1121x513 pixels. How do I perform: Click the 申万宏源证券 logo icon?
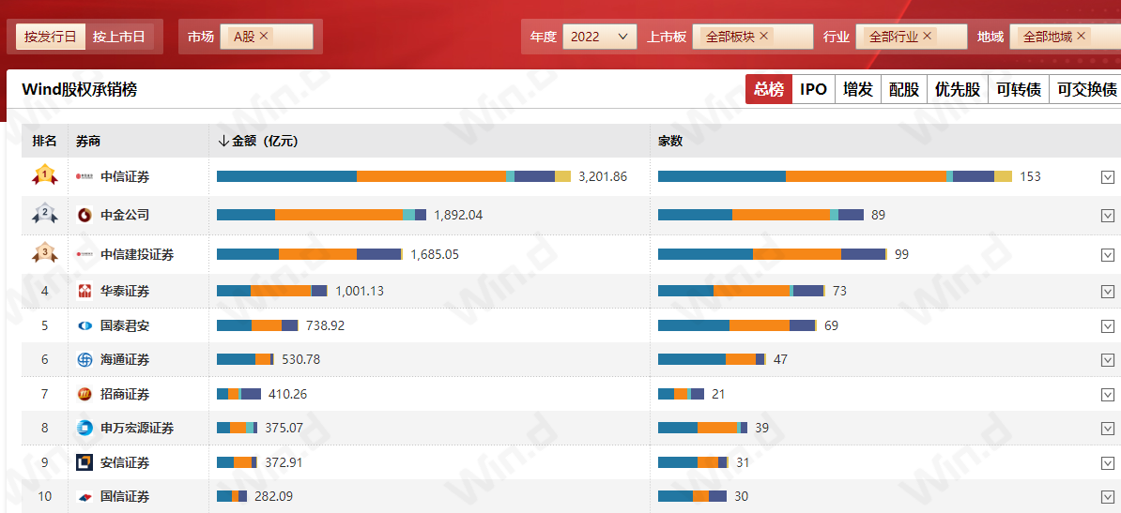click(x=84, y=428)
